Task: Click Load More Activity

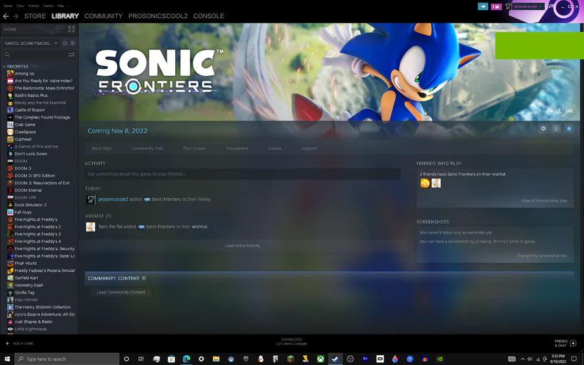Action: 243,246
